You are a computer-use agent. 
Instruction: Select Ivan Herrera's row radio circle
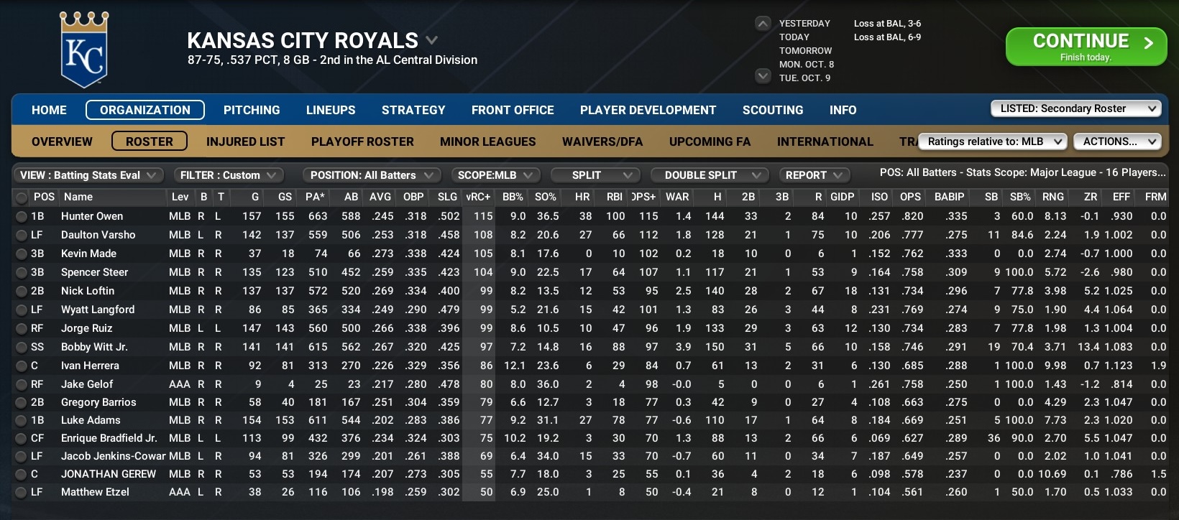coord(22,366)
